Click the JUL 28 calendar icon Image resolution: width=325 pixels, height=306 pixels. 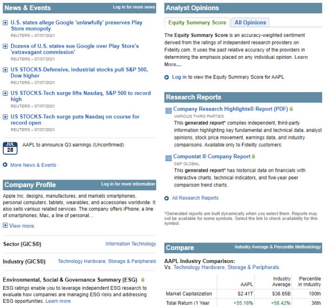pyautogui.click(x=10, y=148)
